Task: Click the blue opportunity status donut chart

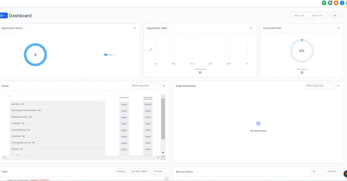Action: [x=35, y=54]
